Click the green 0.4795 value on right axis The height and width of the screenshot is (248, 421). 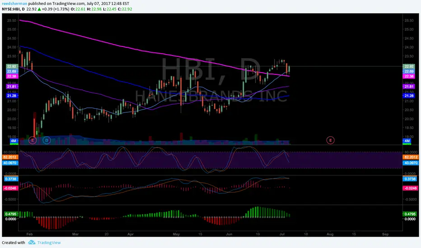(x=410, y=214)
